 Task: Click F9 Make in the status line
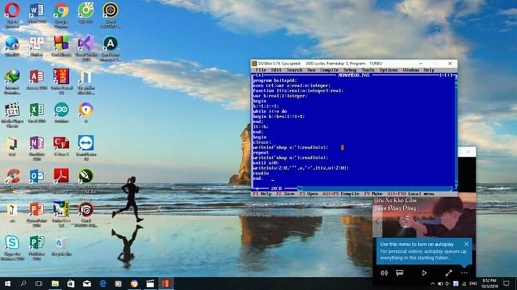(x=373, y=194)
